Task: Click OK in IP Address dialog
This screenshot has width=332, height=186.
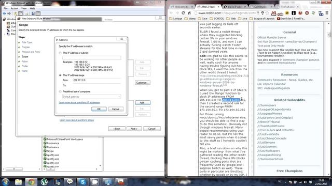Action: [99, 109]
